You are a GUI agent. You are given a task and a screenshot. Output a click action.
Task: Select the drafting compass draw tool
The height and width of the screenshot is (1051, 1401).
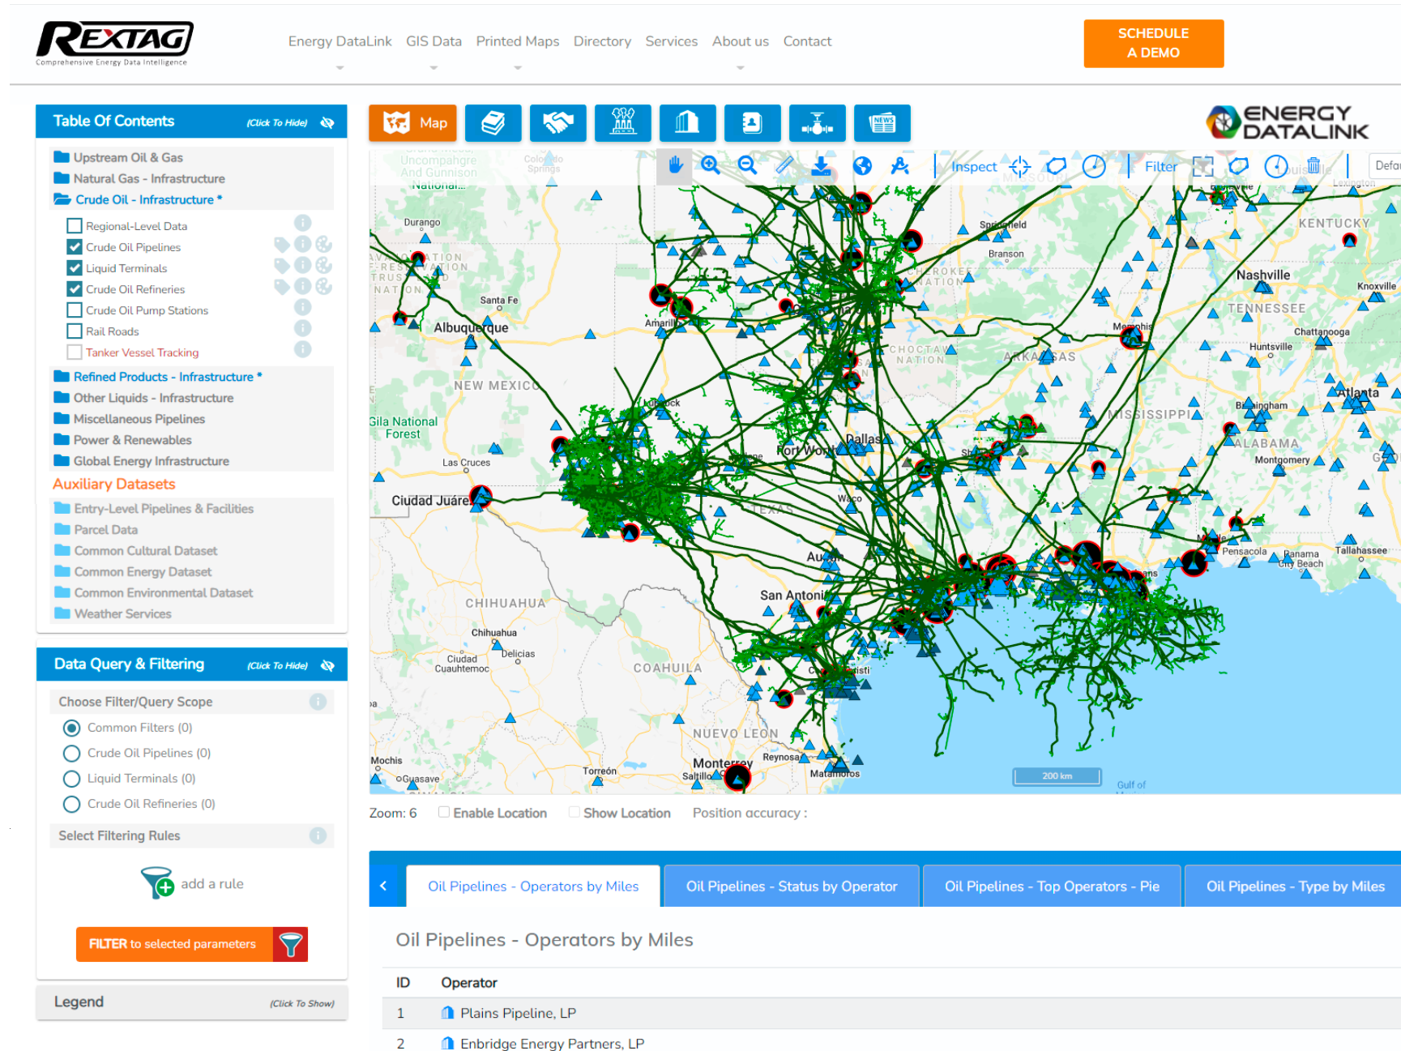click(x=899, y=166)
